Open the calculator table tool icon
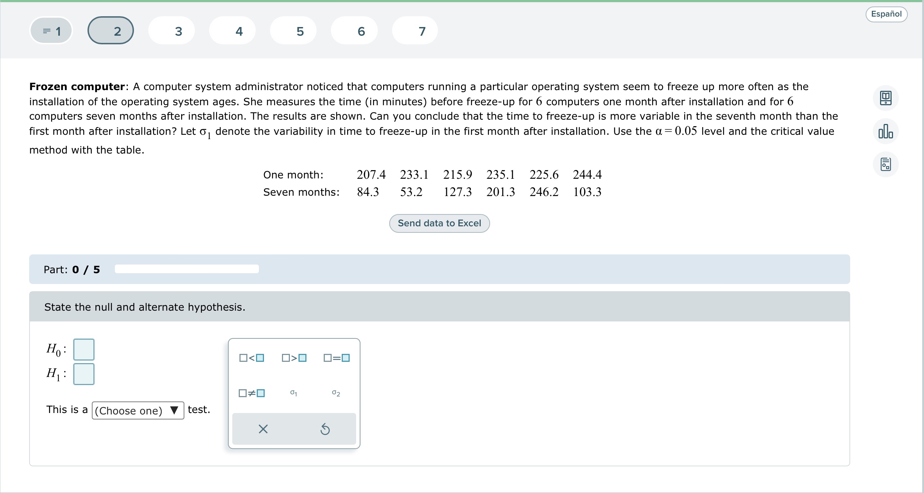The image size is (924, 493). pos(885,164)
